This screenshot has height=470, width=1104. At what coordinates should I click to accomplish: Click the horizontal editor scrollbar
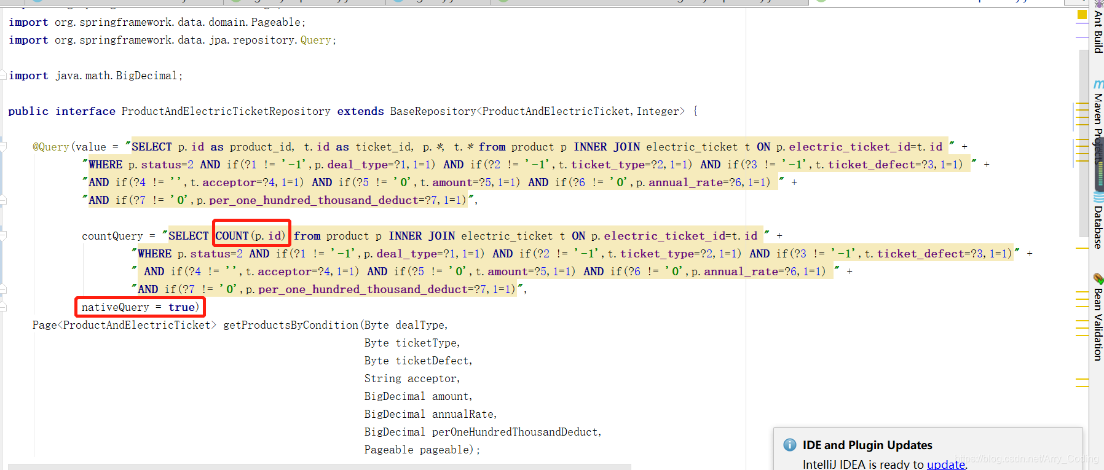320,467
